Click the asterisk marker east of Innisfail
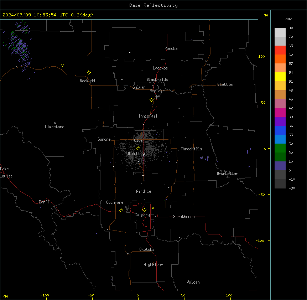 point(179,108)
